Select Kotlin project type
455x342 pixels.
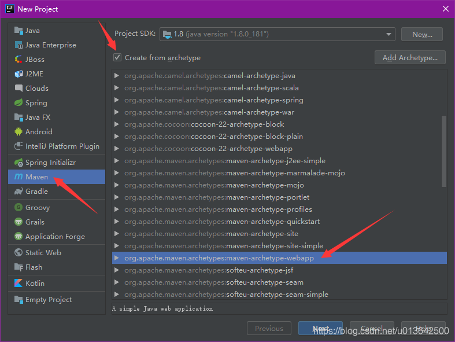(57, 283)
